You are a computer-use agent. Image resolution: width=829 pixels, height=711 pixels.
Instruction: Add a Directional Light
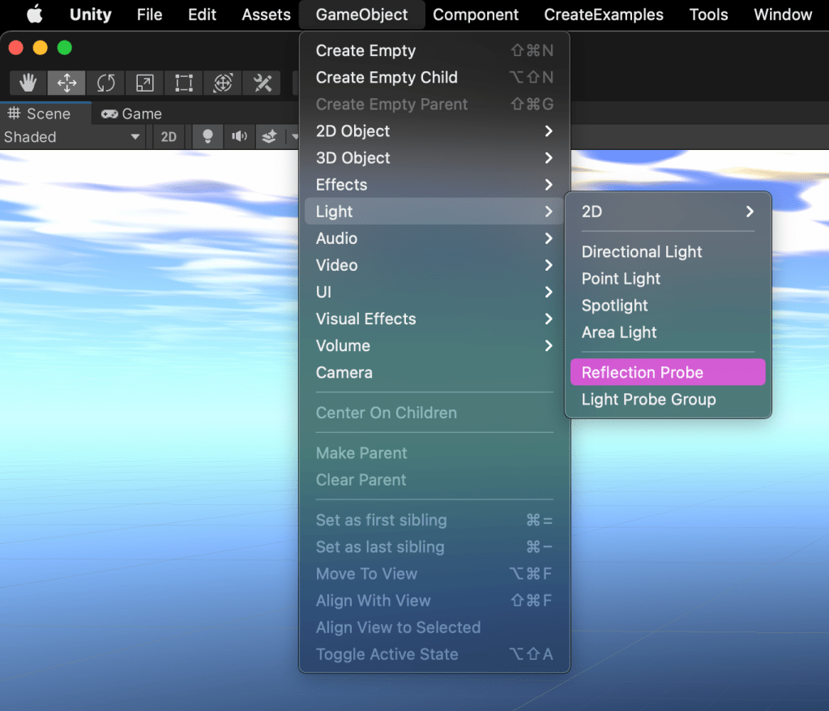(x=642, y=252)
